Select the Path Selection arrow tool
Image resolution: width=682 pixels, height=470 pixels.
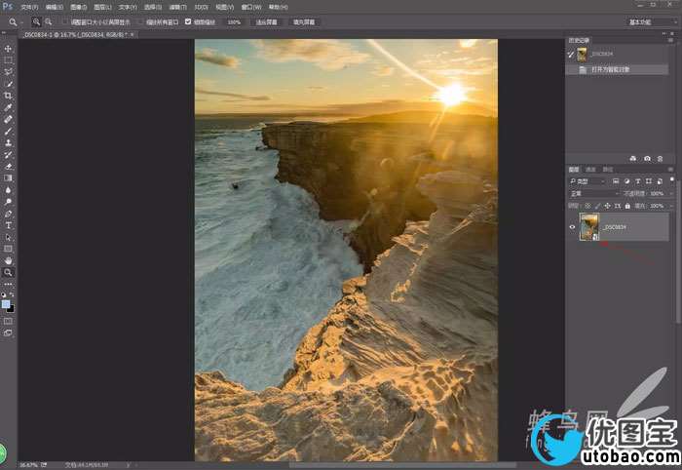pyautogui.click(x=8, y=237)
